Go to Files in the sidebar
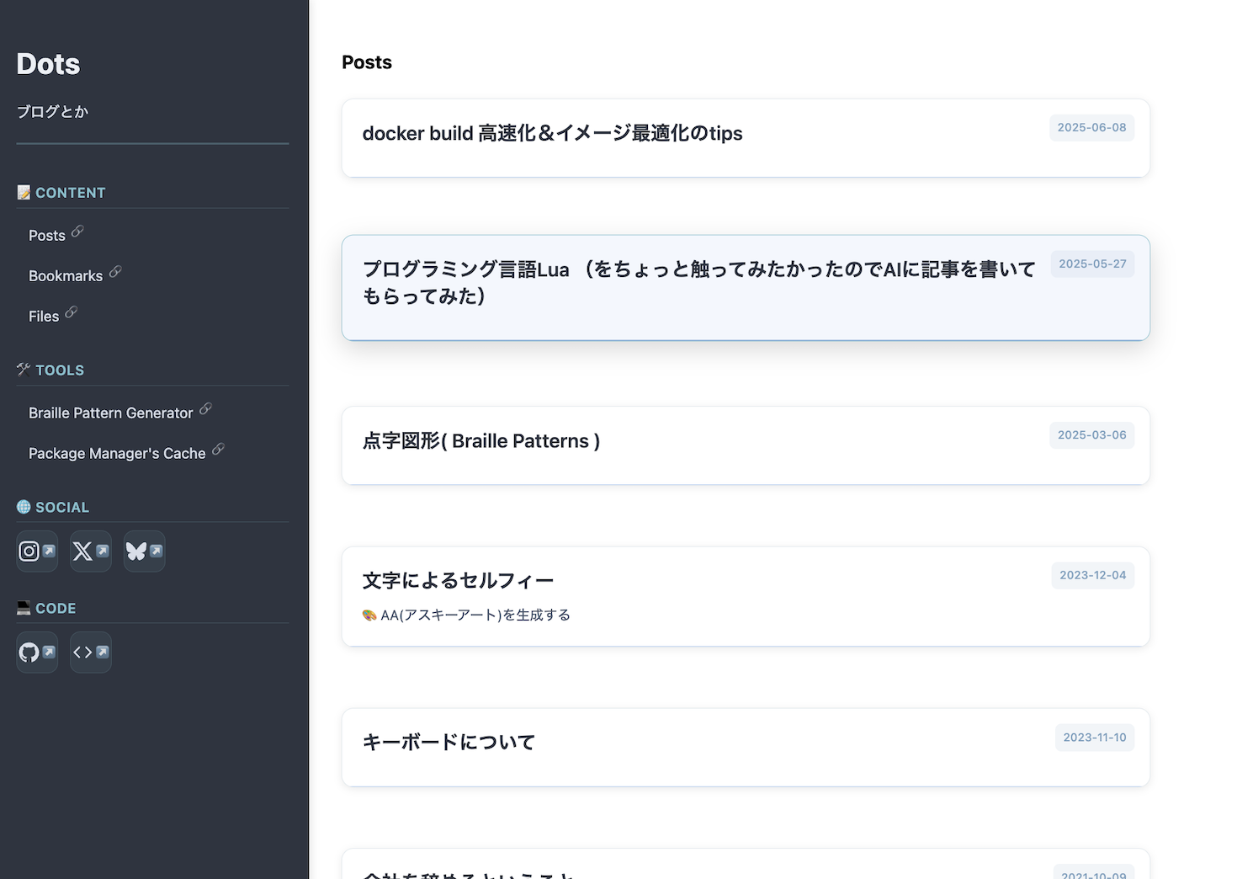The image size is (1237, 879). 44,317
